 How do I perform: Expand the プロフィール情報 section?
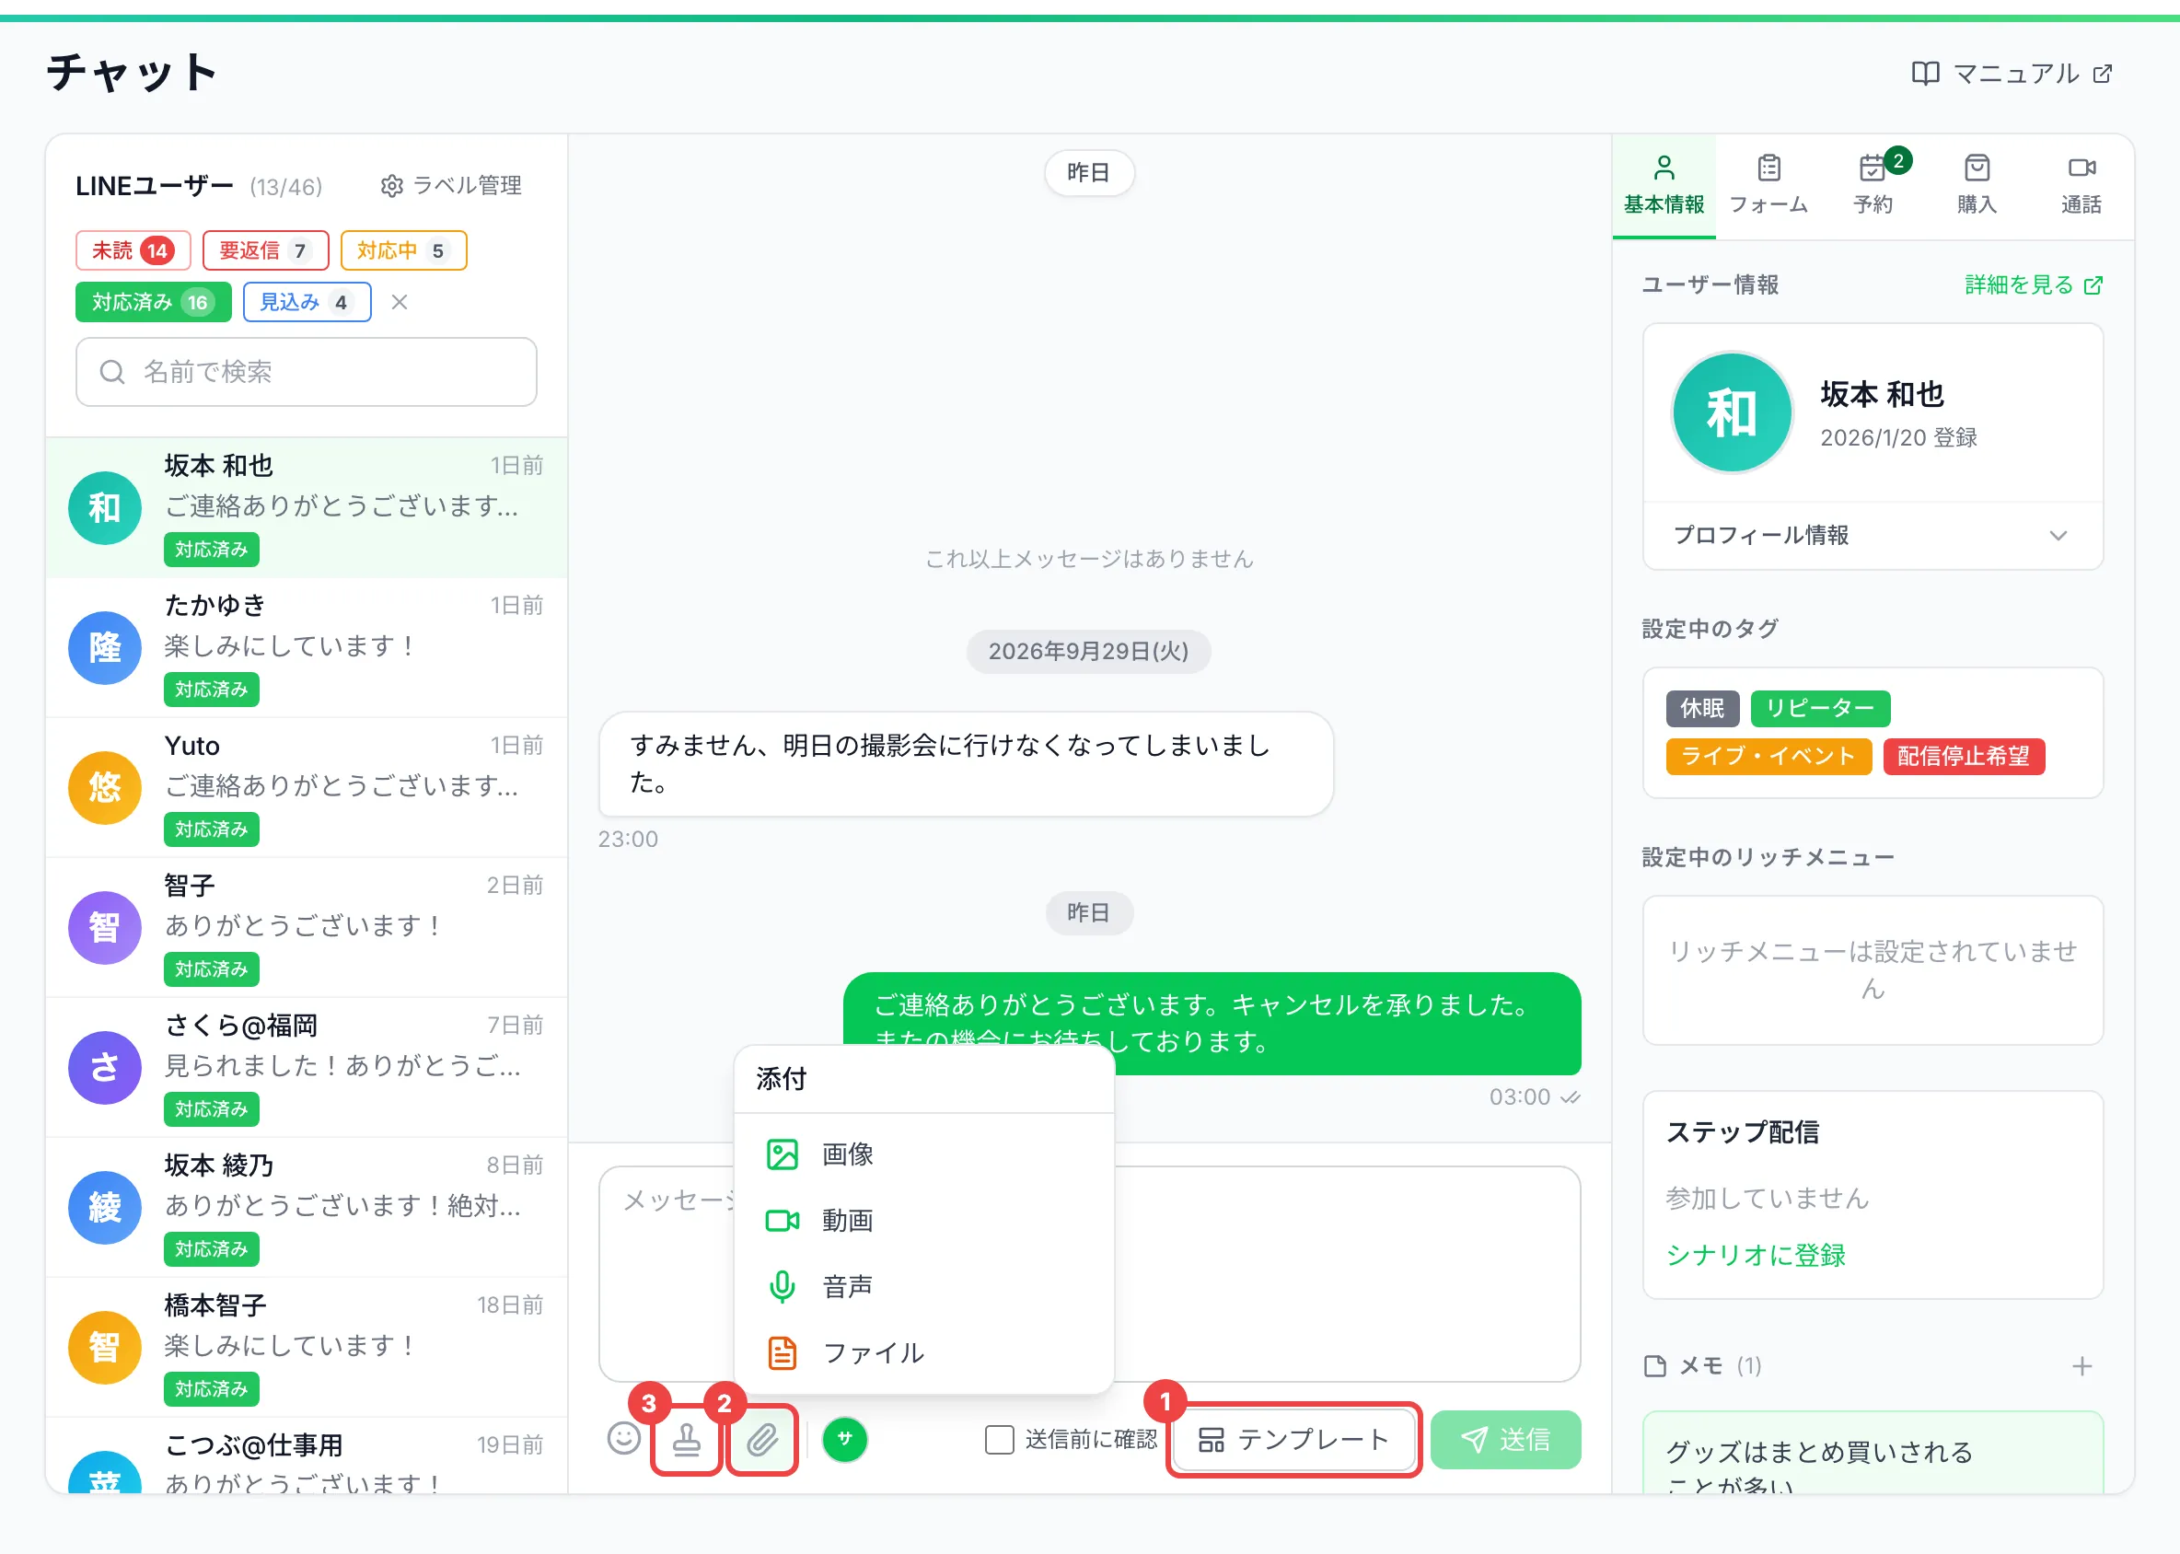(x=1872, y=535)
